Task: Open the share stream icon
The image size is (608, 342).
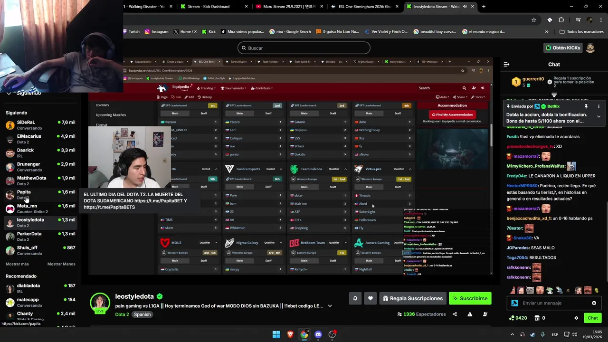Action: coord(455,314)
